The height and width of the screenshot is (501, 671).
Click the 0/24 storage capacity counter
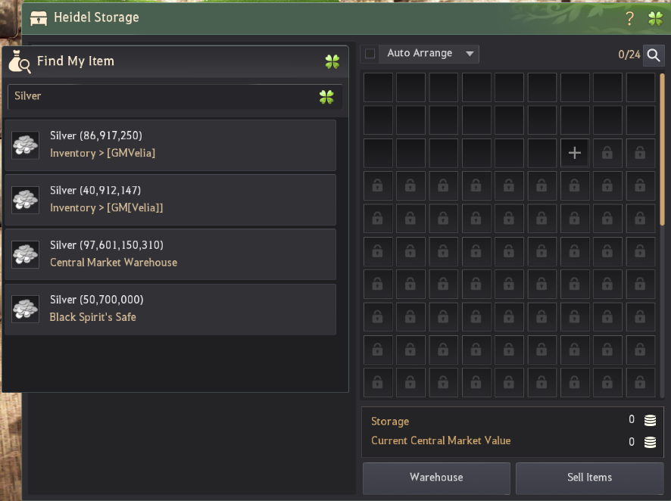[x=629, y=54]
